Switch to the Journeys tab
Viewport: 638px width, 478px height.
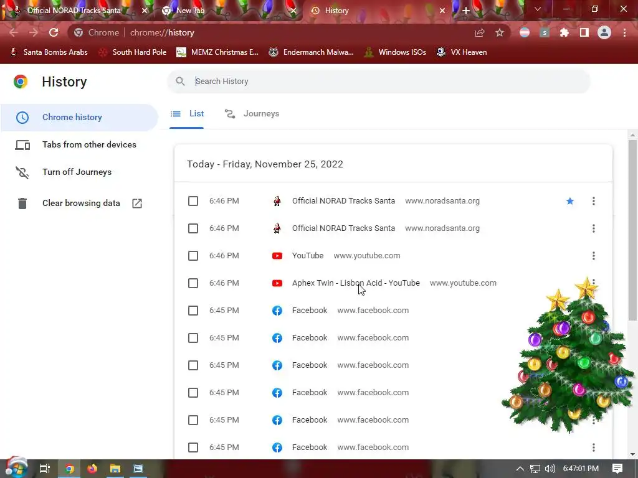tap(252, 114)
